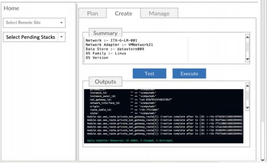This screenshot has height=164, width=267.
Task: Click the network_interface_id output line
Action: [x=123, y=103]
